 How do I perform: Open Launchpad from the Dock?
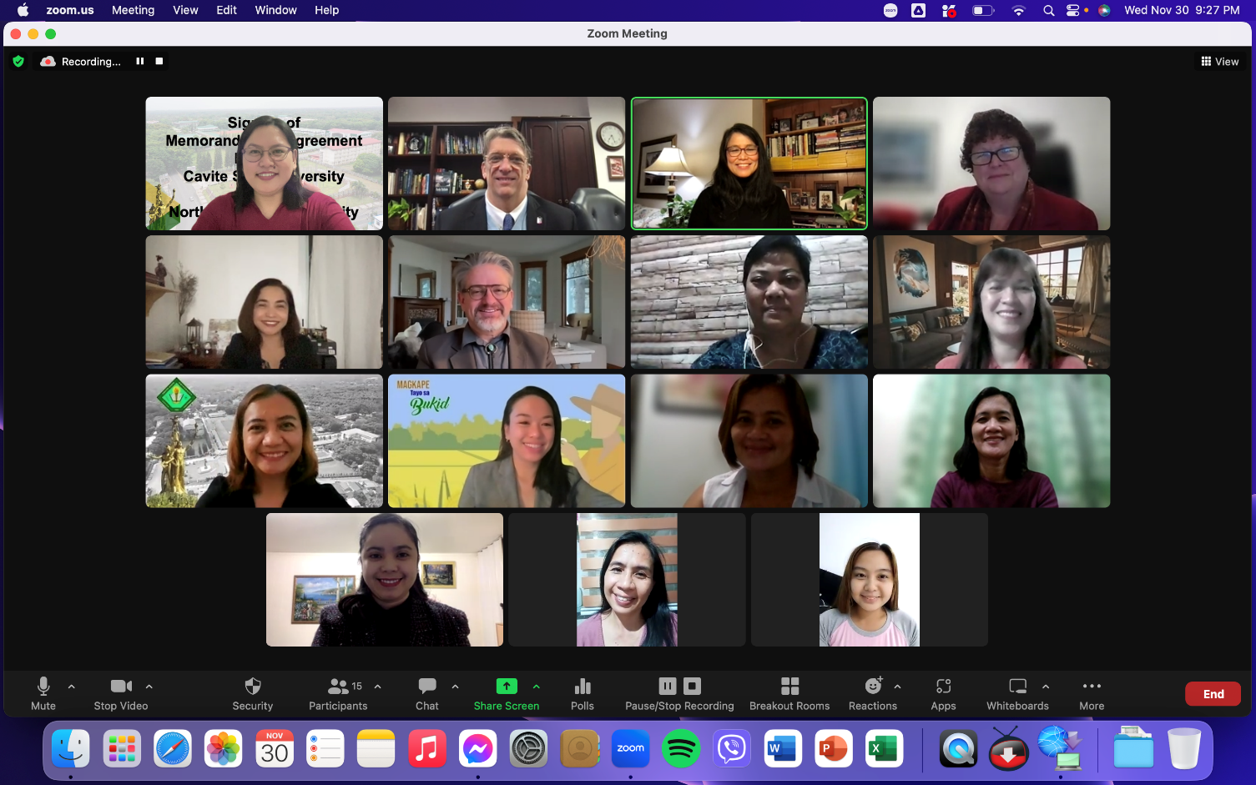122,748
